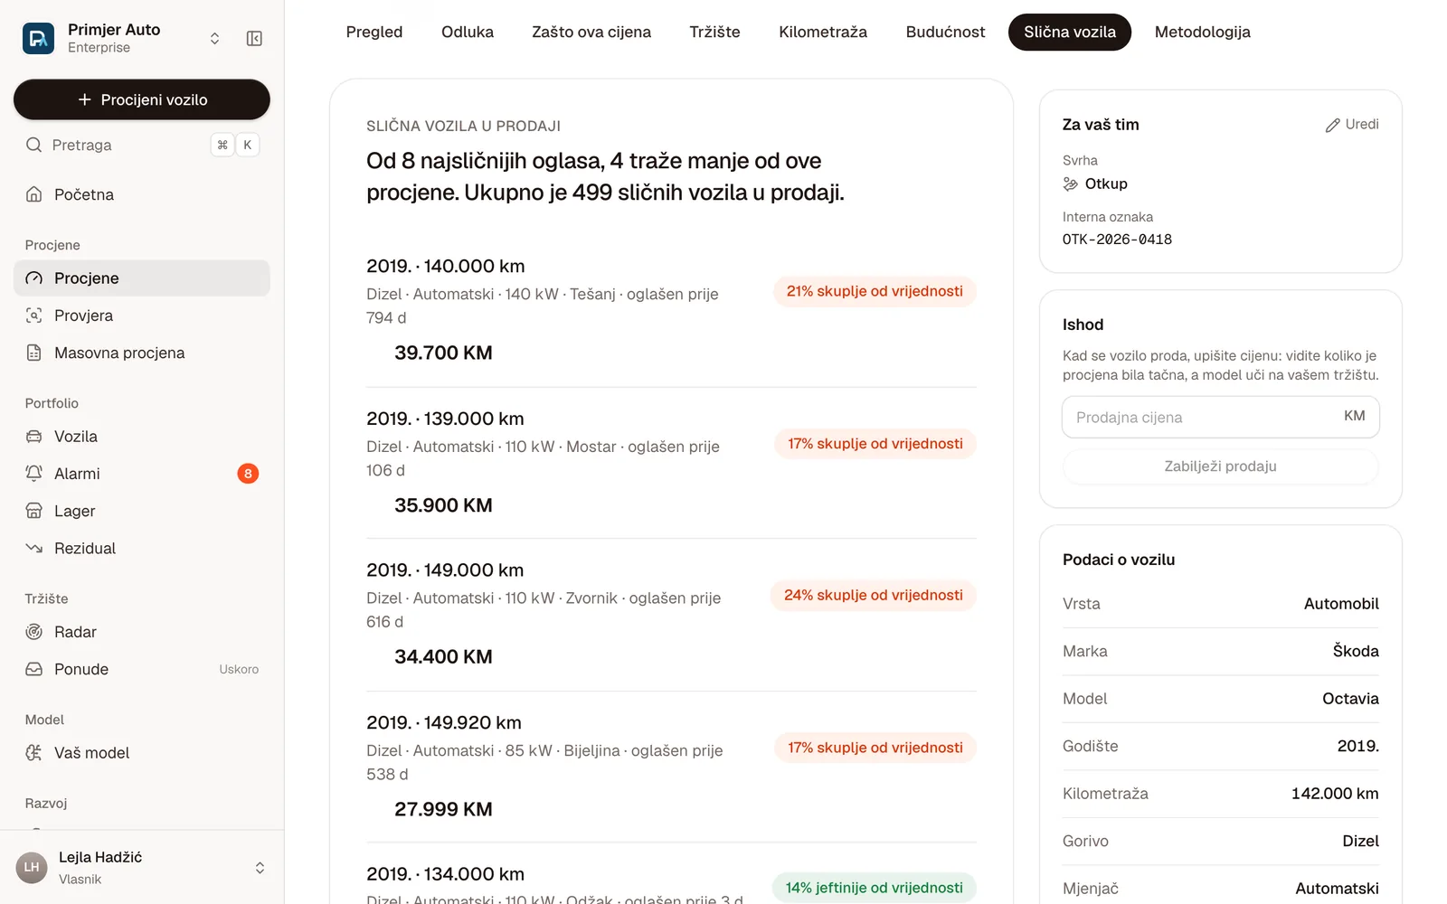Image resolution: width=1447 pixels, height=904 pixels.
Task: Click the 24% skuplje od vrijednosti badge
Action: tap(874, 596)
